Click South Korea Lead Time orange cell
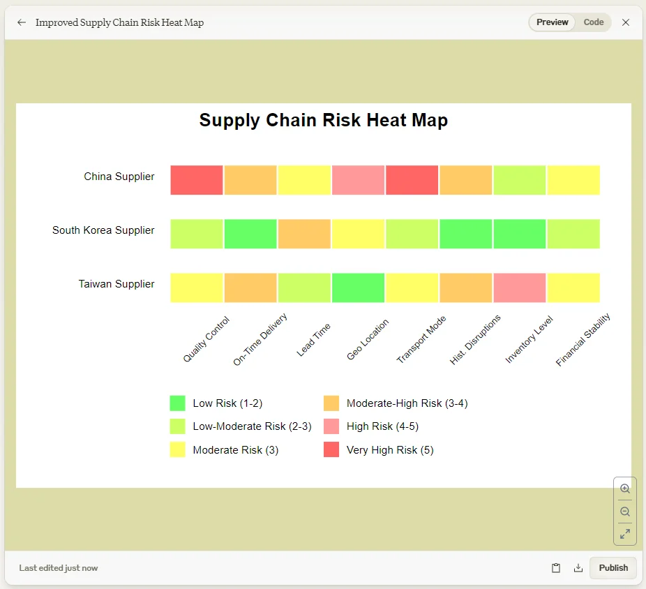The image size is (646, 589). pyautogui.click(x=304, y=234)
